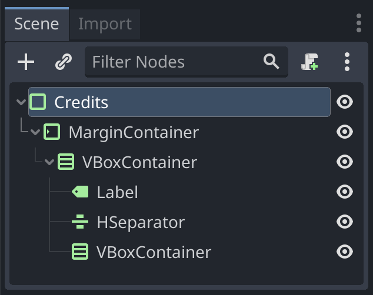Hide the MarginContainer node

[x=344, y=132]
